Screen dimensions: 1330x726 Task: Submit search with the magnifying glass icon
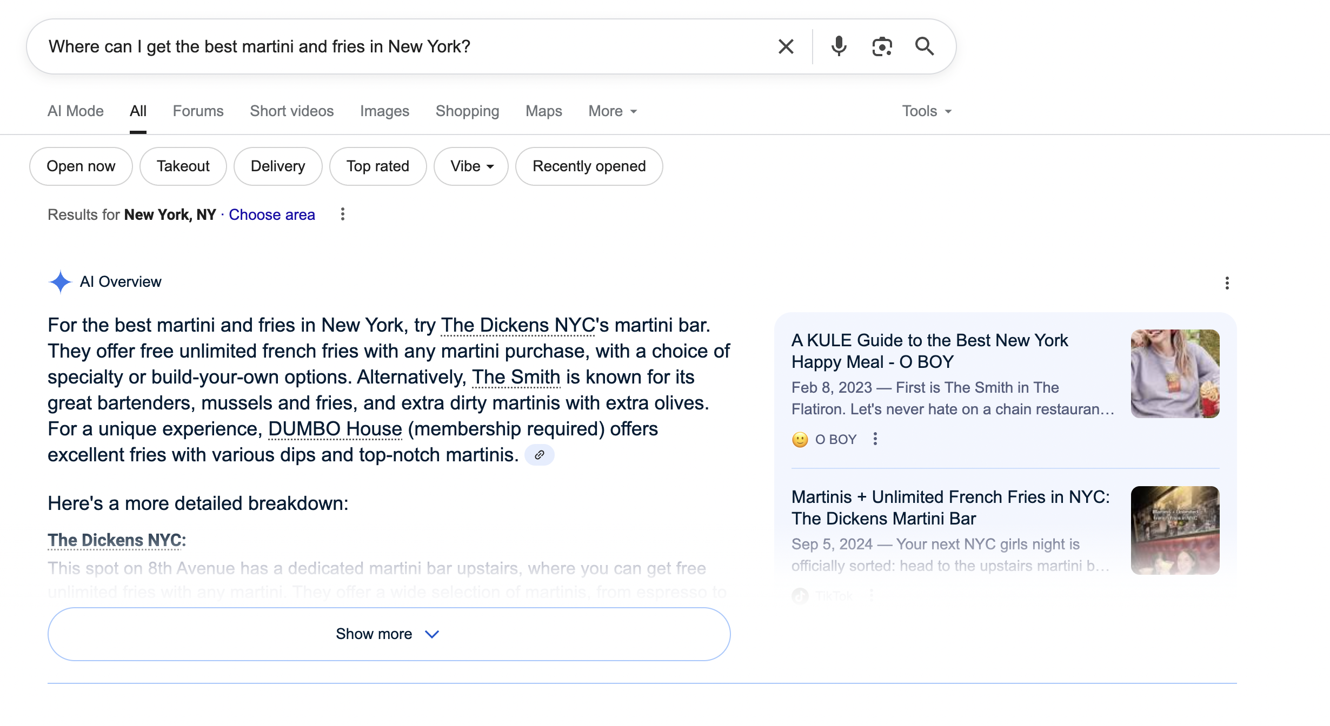click(x=925, y=46)
